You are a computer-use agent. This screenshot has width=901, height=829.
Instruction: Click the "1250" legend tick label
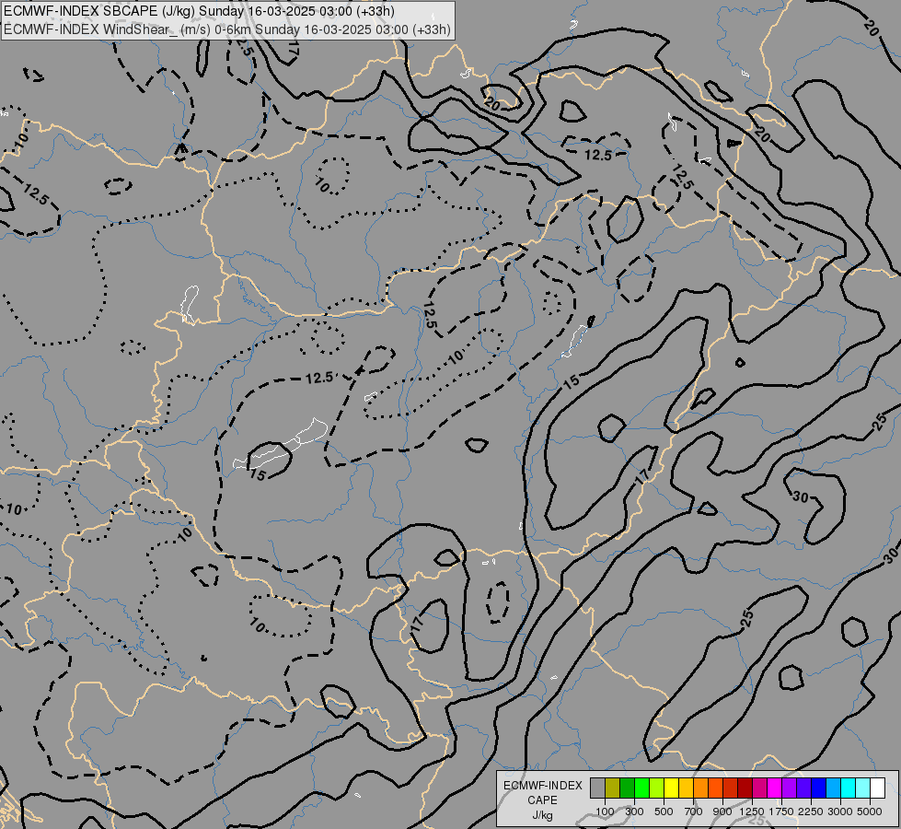click(752, 811)
